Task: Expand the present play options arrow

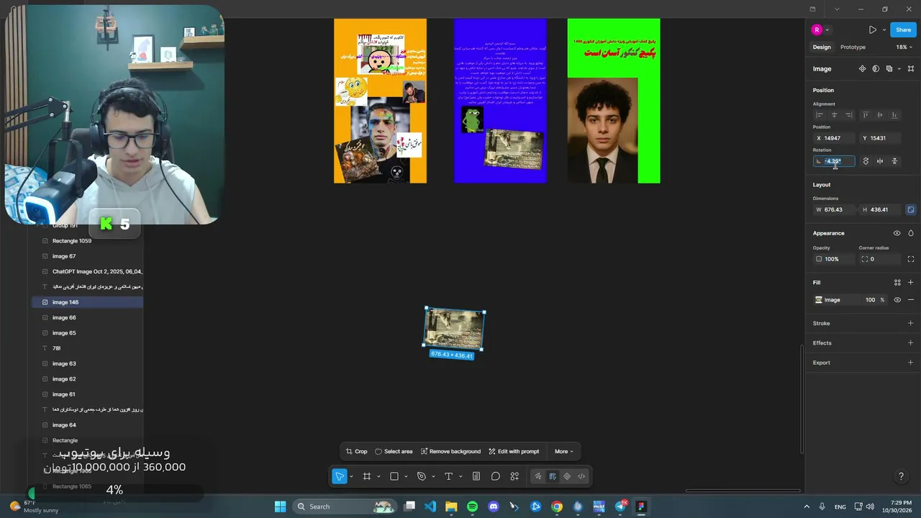Action: [x=884, y=30]
